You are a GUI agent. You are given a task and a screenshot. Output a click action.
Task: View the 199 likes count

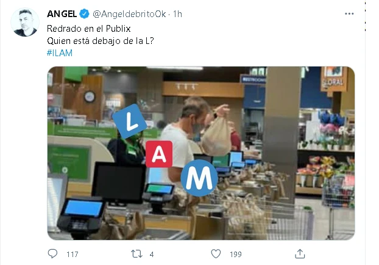pos(236,254)
